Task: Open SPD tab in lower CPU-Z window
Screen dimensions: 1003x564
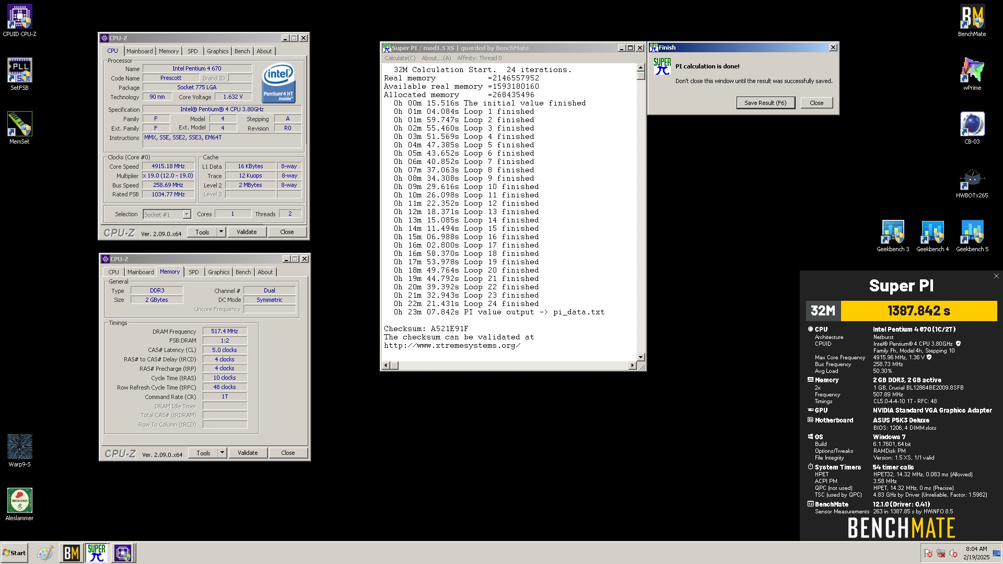Action: pyautogui.click(x=194, y=272)
